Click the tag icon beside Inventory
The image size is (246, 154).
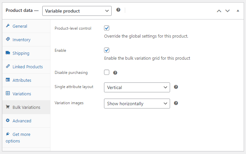pyautogui.click(x=8, y=39)
